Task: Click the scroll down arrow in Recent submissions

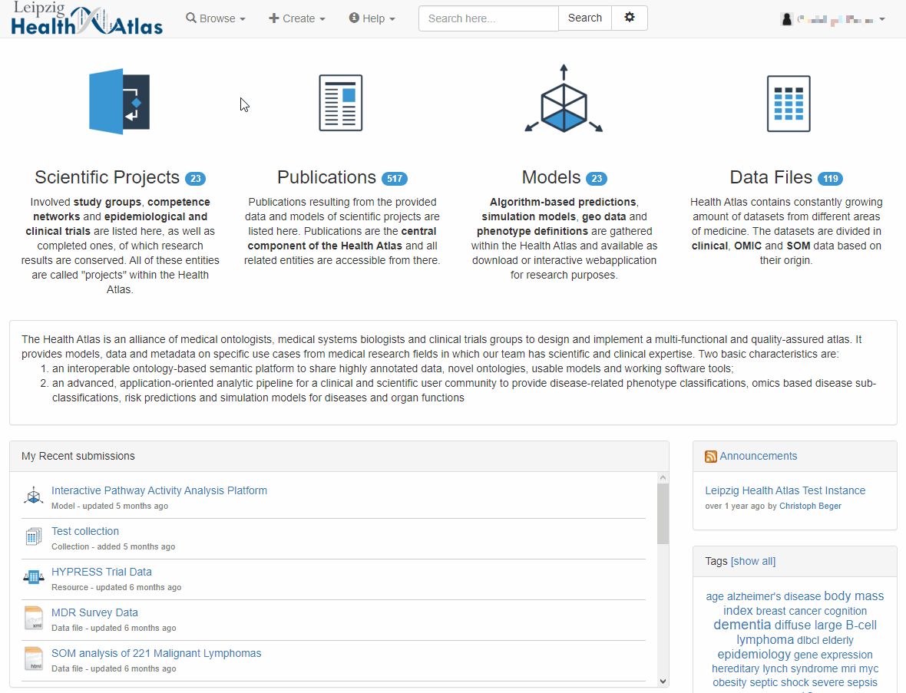Action: (x=663, y=681)
